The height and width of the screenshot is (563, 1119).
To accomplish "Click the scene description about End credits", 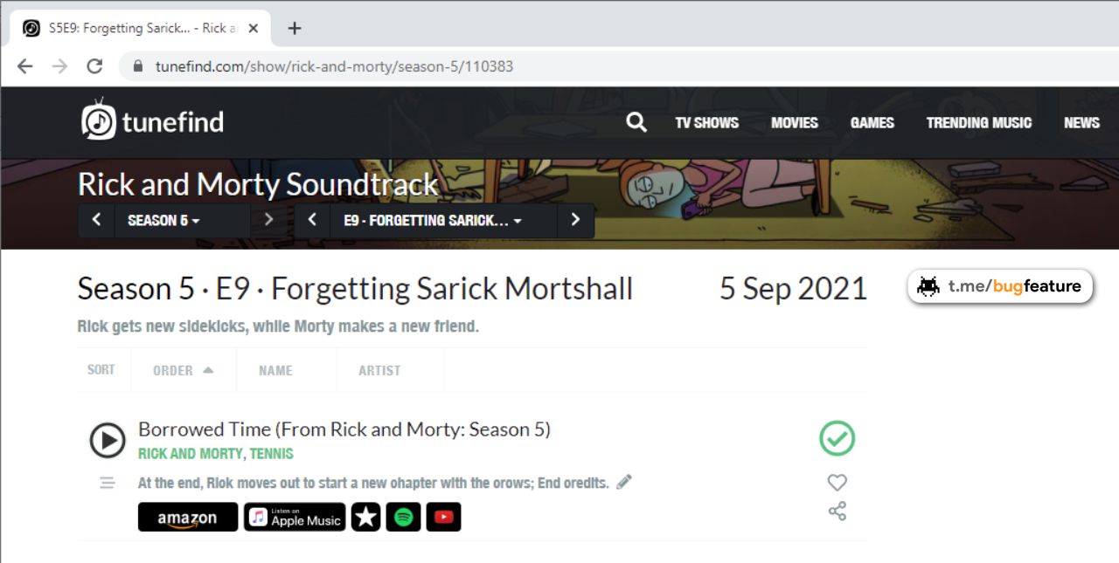I will click(x=373, y=483).
